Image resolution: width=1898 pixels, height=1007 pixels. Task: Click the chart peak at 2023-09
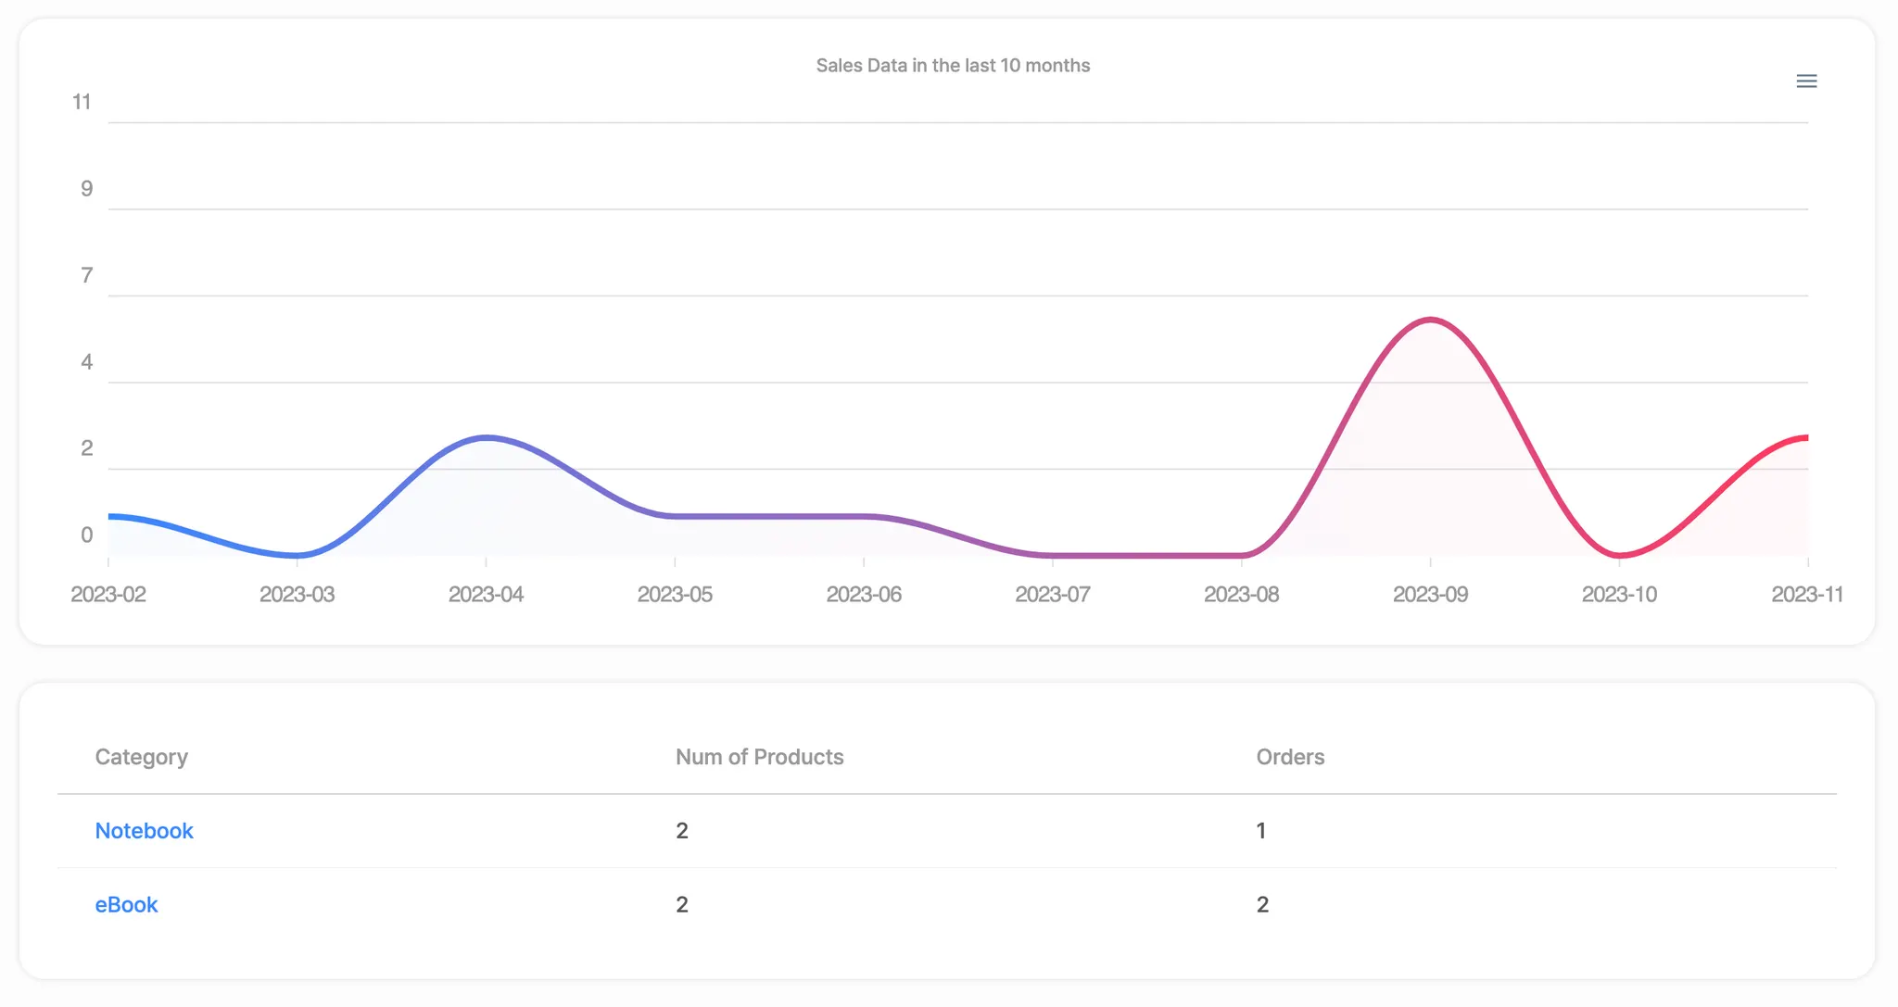coord(1431,321)
